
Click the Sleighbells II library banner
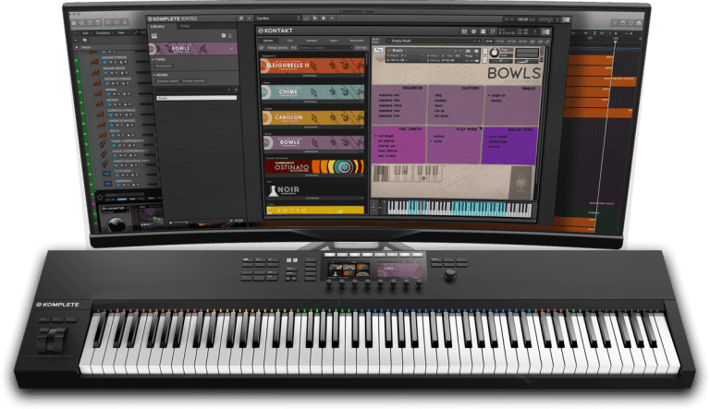[x=312, y=66]
